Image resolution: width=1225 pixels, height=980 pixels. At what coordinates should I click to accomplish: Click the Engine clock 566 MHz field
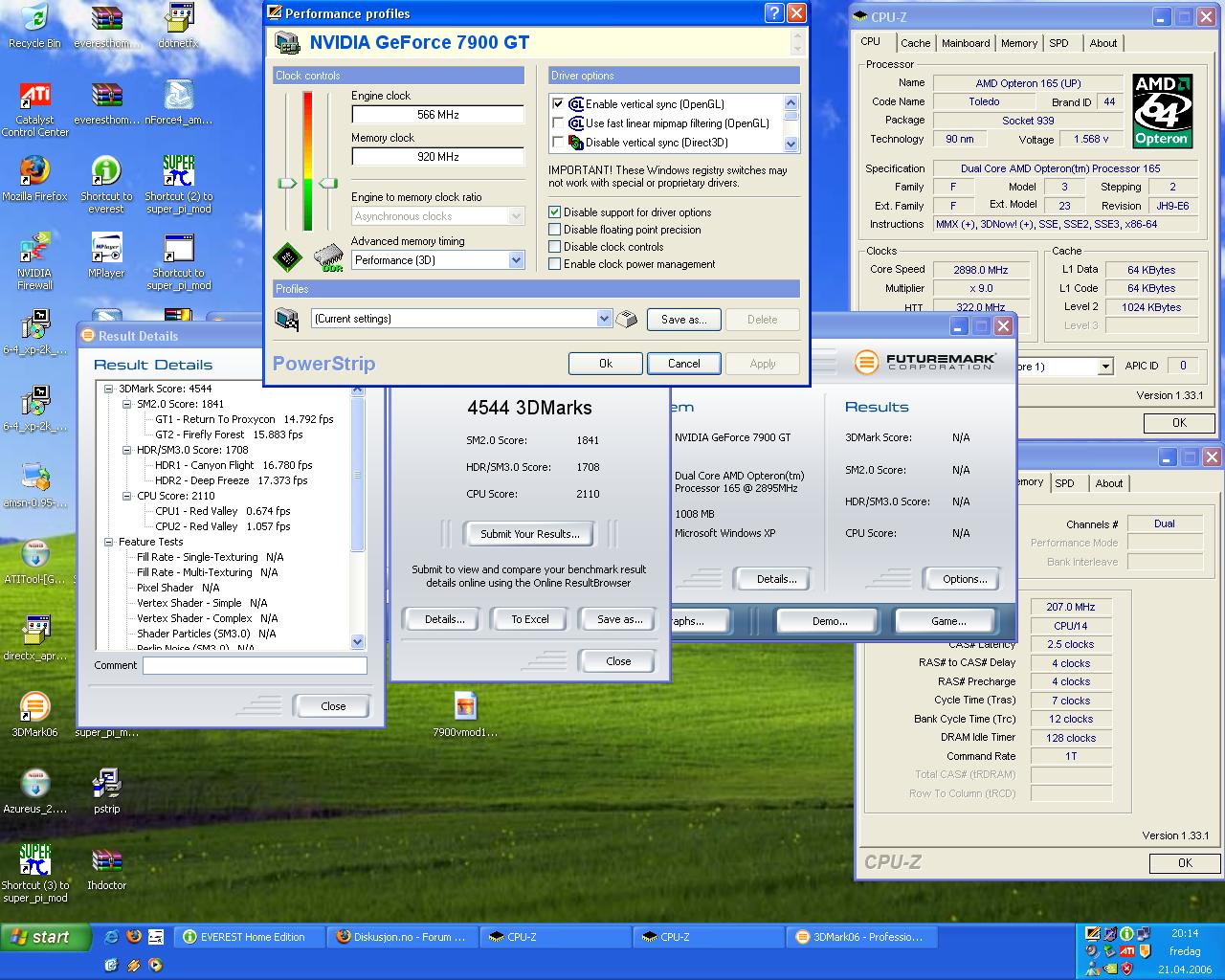tap(437, 115)
